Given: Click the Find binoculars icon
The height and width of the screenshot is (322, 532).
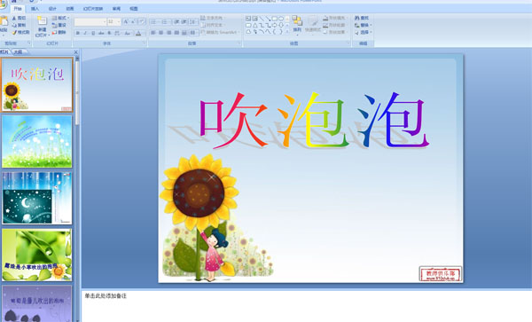Looking at the screenshot, I should click(357, 18).
